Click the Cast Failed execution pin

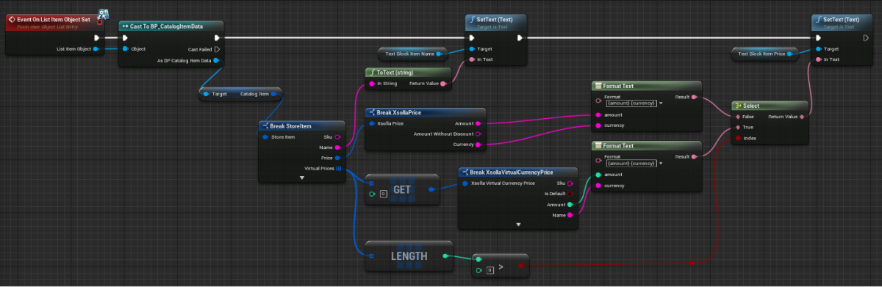coord(217,49)
